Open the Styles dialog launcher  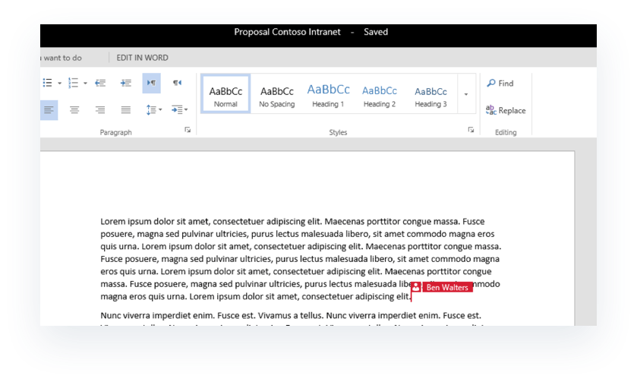471,130
